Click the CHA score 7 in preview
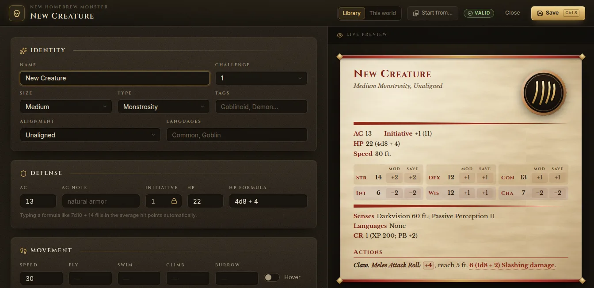594x288 pixels. click(523, 193)
